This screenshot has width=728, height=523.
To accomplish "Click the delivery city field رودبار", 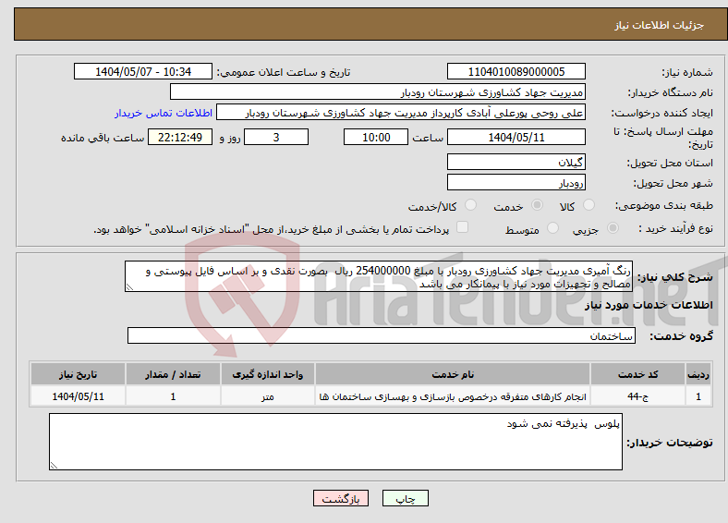I will 516,183.
